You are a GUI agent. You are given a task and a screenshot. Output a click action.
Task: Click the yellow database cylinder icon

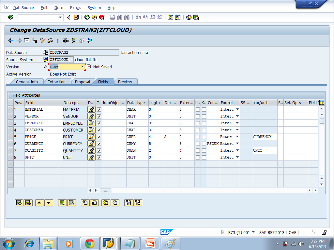pos(74,40)
